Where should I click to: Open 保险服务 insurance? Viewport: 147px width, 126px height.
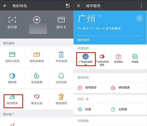click(x=61, y=99)
